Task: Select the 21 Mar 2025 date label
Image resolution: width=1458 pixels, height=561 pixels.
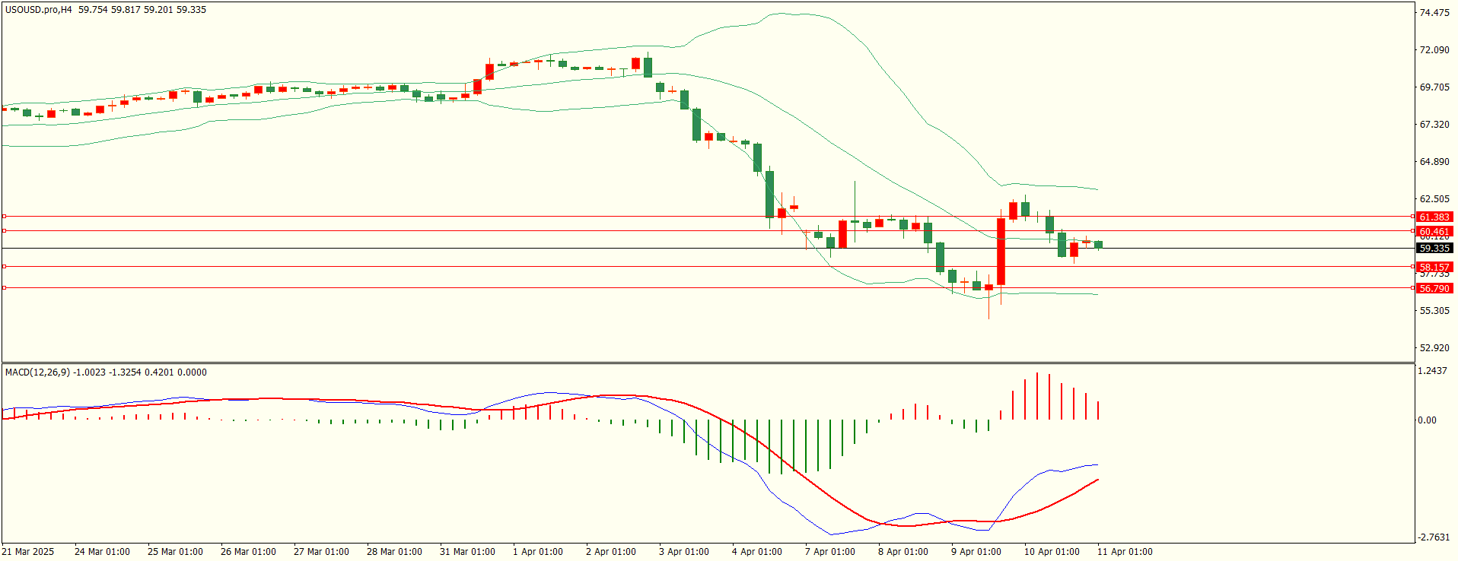Action: pyautogui.click(x=28, y=552)
